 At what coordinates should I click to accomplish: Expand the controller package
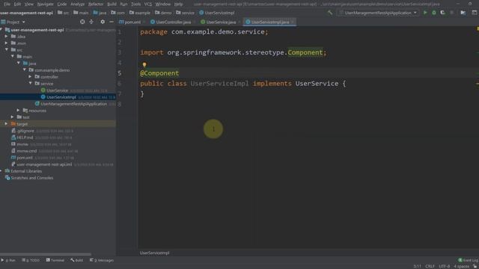click(30, 76)
